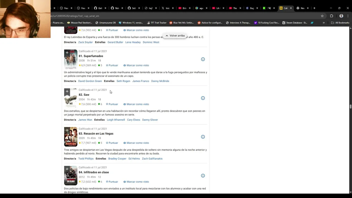Open the last bookmark icon before overflow chevron
Image resolution: width=352 pixels, height=198 pixels.
(x=312, y=23)
